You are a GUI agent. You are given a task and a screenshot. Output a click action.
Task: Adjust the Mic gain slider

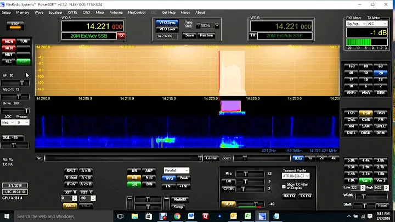tap(250, 174)
